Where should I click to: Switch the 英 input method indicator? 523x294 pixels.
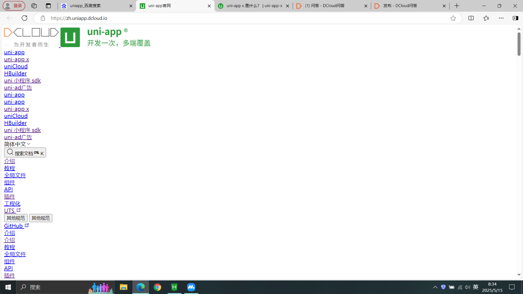(x=476, y=287)
